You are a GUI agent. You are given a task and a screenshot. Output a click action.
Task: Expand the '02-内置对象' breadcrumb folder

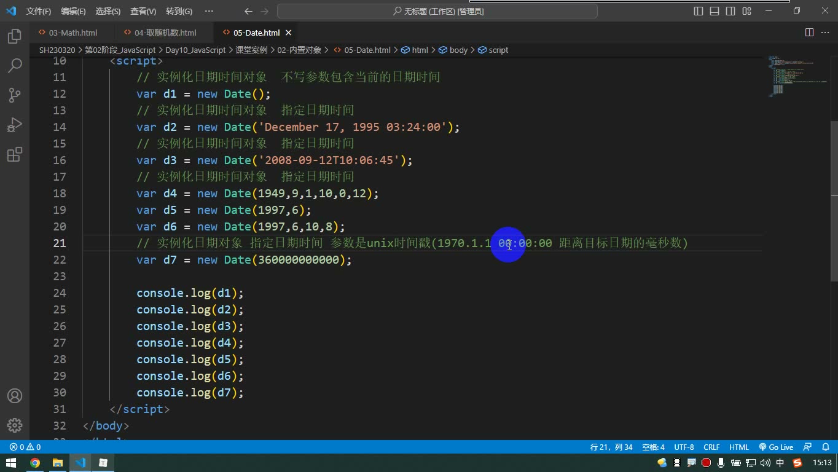pos(299,50)
